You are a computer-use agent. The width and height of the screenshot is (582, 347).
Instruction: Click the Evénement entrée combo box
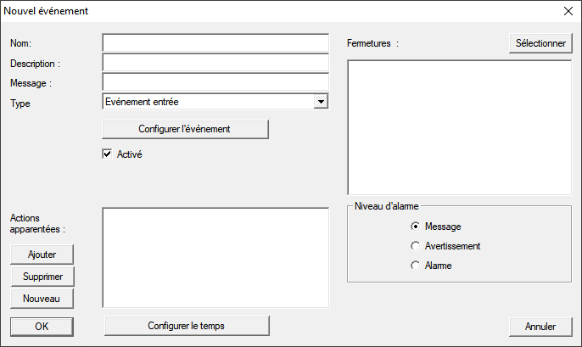coord(207,102)
